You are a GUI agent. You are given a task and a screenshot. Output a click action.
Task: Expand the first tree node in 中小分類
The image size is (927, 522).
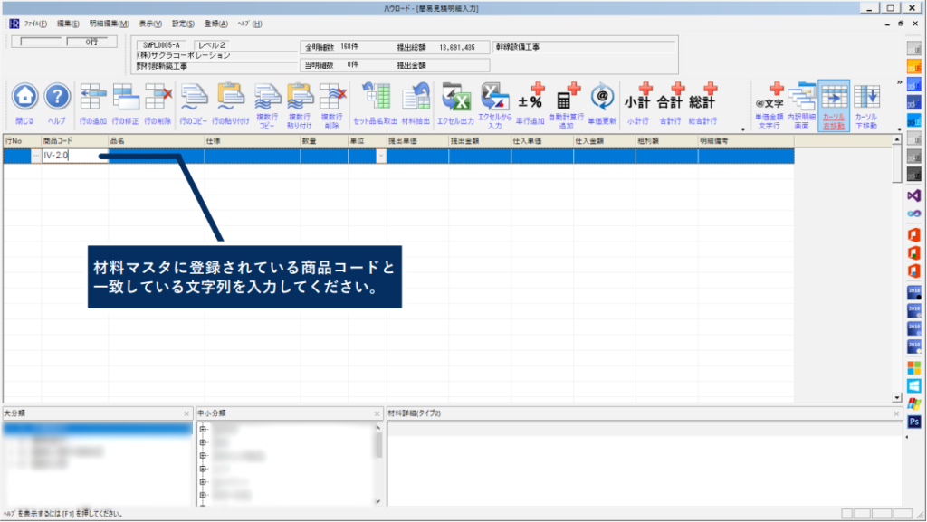pyautogui.click(x=203, y=429)
